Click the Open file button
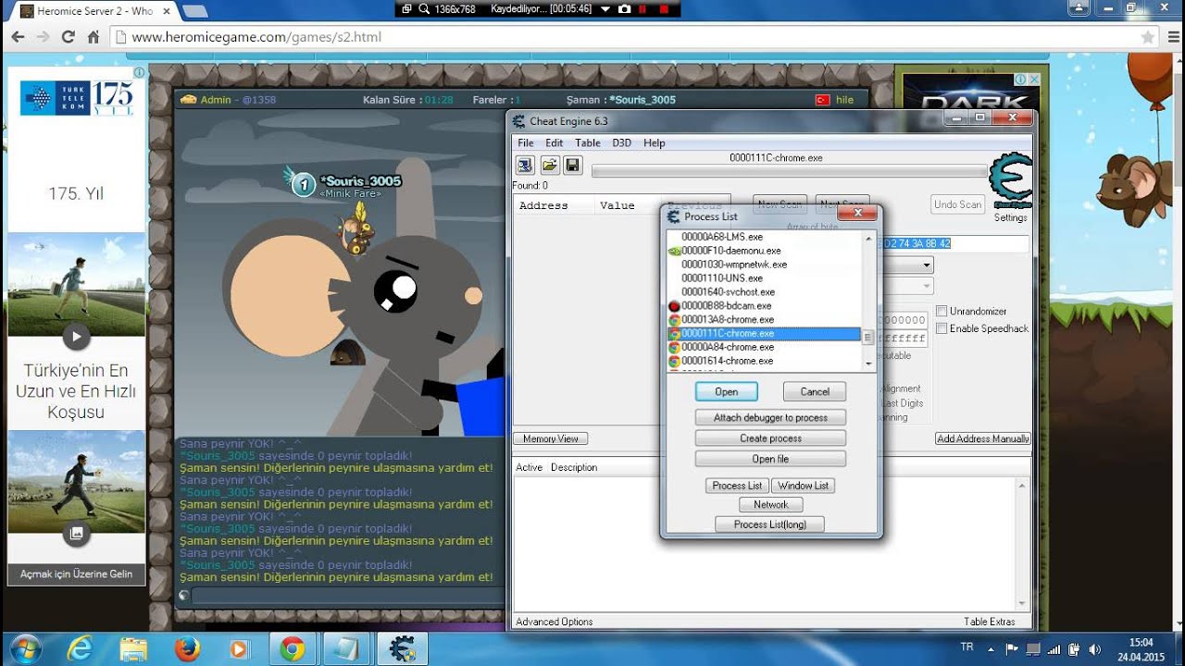Image resolution: width=1185 pixels, height=666 pixels. [770, 459]
